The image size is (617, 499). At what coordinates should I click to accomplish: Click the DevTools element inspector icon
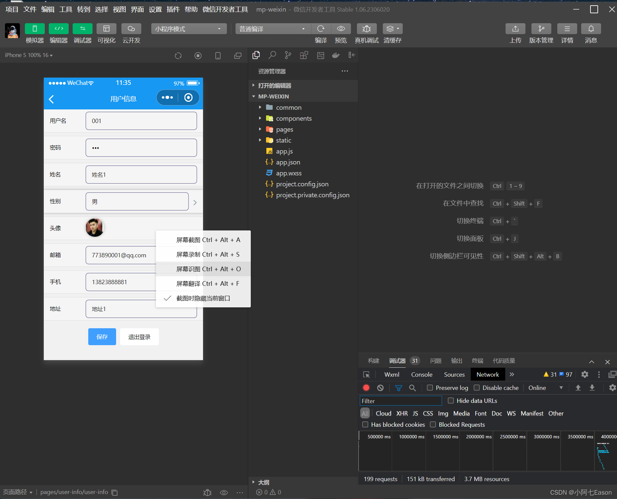click(x=367, y=375)
